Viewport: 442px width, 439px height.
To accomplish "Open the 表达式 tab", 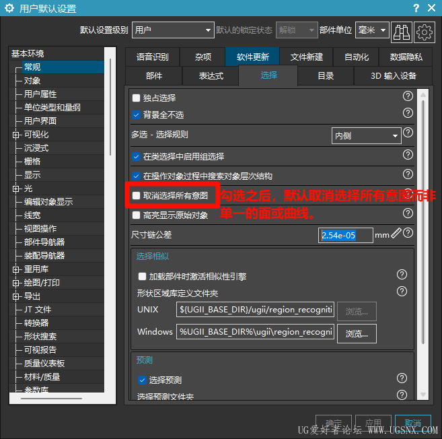I will click(211, 75).
